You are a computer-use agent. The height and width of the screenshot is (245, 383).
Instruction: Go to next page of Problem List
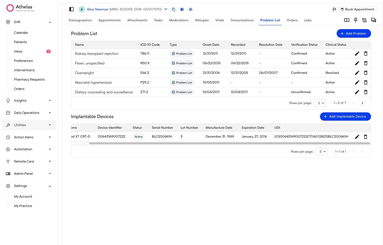coord(362,103)
